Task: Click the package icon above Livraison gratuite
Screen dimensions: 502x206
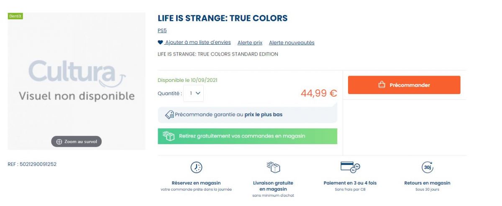Action: point(273,167)
